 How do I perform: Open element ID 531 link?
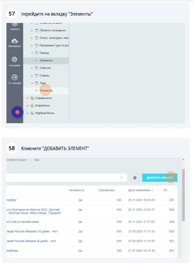coord(171,200)
